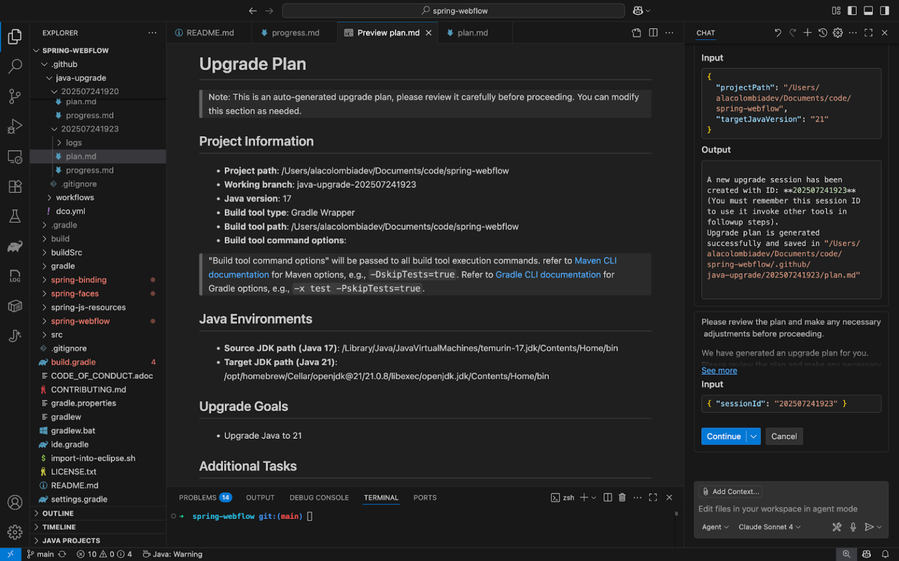Open the Source Control view
Image resolution: width=899 pixels, height=561 pixels.
(15, 96)
